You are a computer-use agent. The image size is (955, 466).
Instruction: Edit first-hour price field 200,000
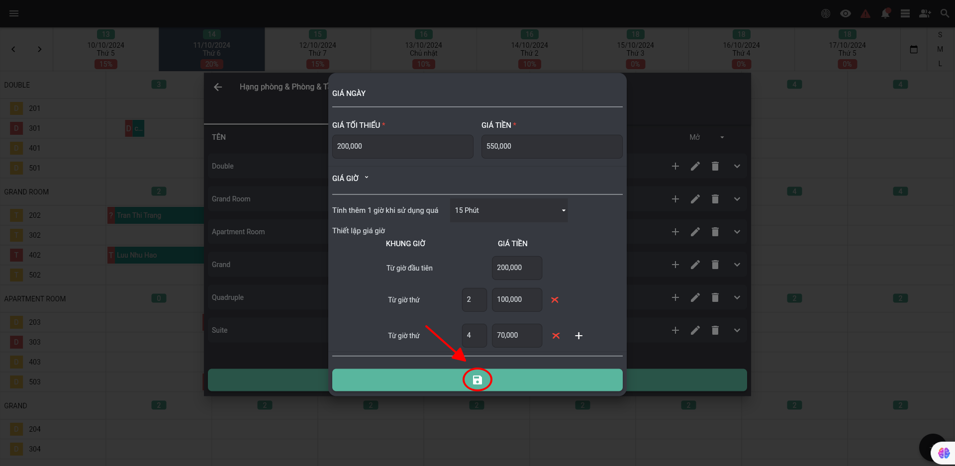point(517,268)
